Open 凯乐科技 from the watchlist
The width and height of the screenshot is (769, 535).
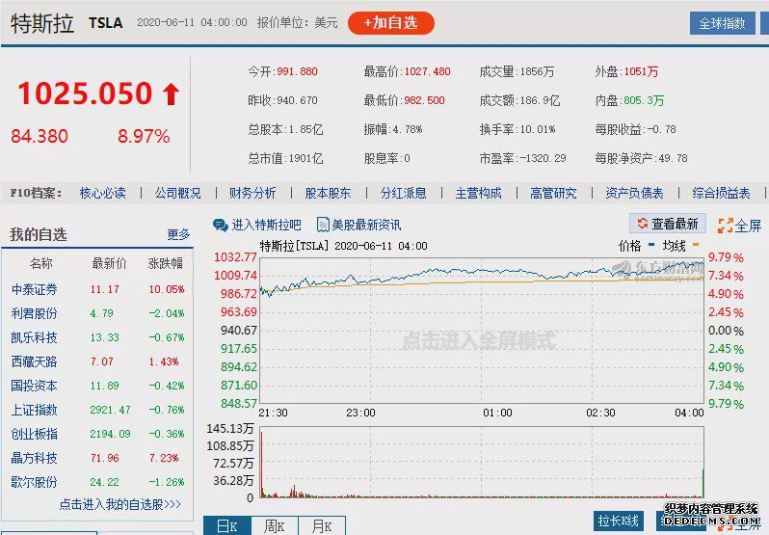pyautogui.click(x=35, y=337)
